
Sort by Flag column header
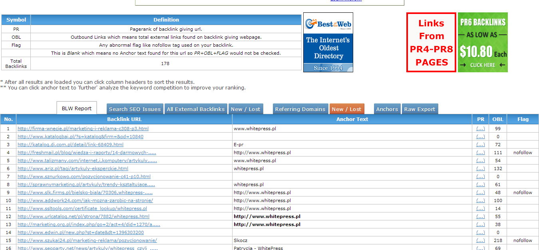[x=523, y=119]
